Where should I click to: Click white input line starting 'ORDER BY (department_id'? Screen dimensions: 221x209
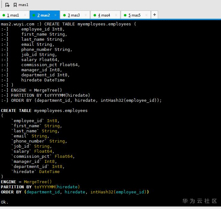pos(86,100)
